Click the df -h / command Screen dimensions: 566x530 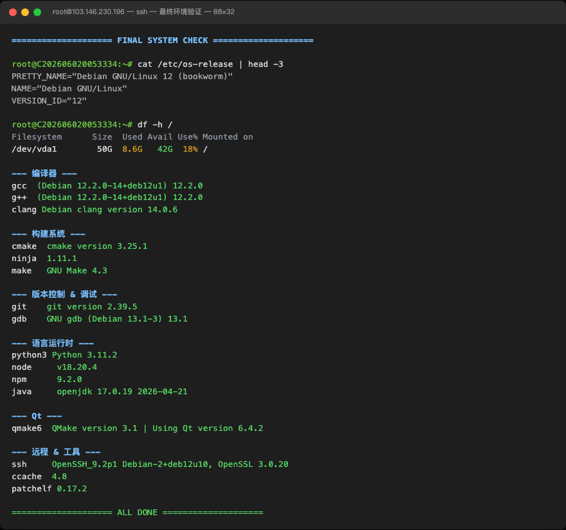pyautogui.click(x=155, y=125)
